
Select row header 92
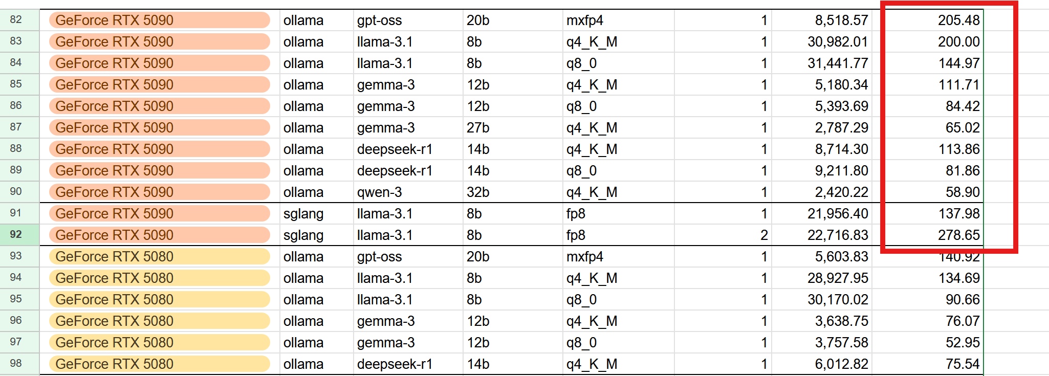click(x=16, y=235)
